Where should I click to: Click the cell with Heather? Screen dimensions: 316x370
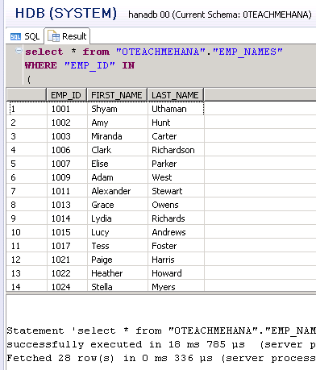118,273
